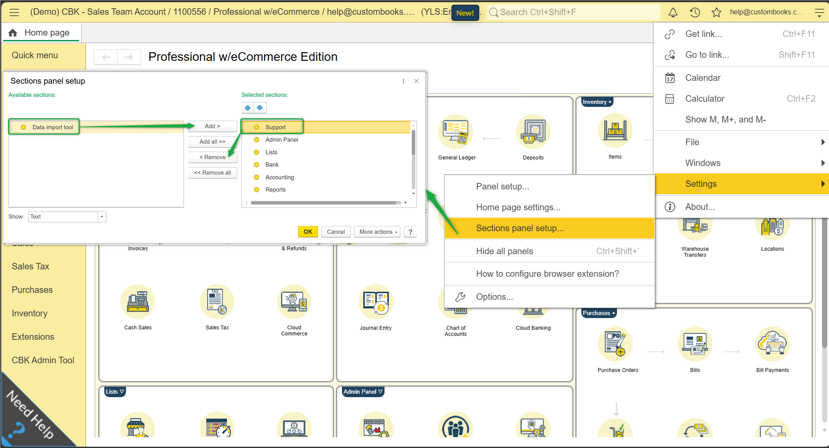
Task: Open the General Ledger icon
Action: pyautogui.click(x=455, y=132)
